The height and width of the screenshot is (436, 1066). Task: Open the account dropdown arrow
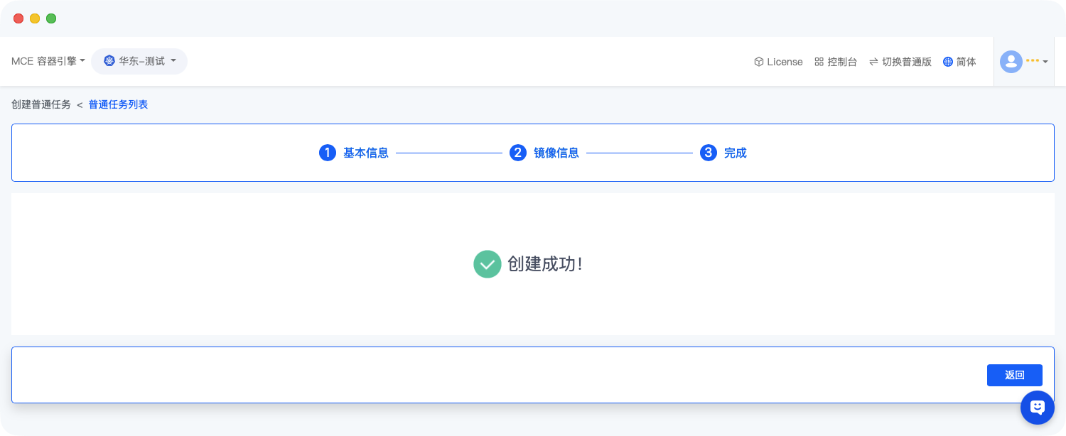1045,62
